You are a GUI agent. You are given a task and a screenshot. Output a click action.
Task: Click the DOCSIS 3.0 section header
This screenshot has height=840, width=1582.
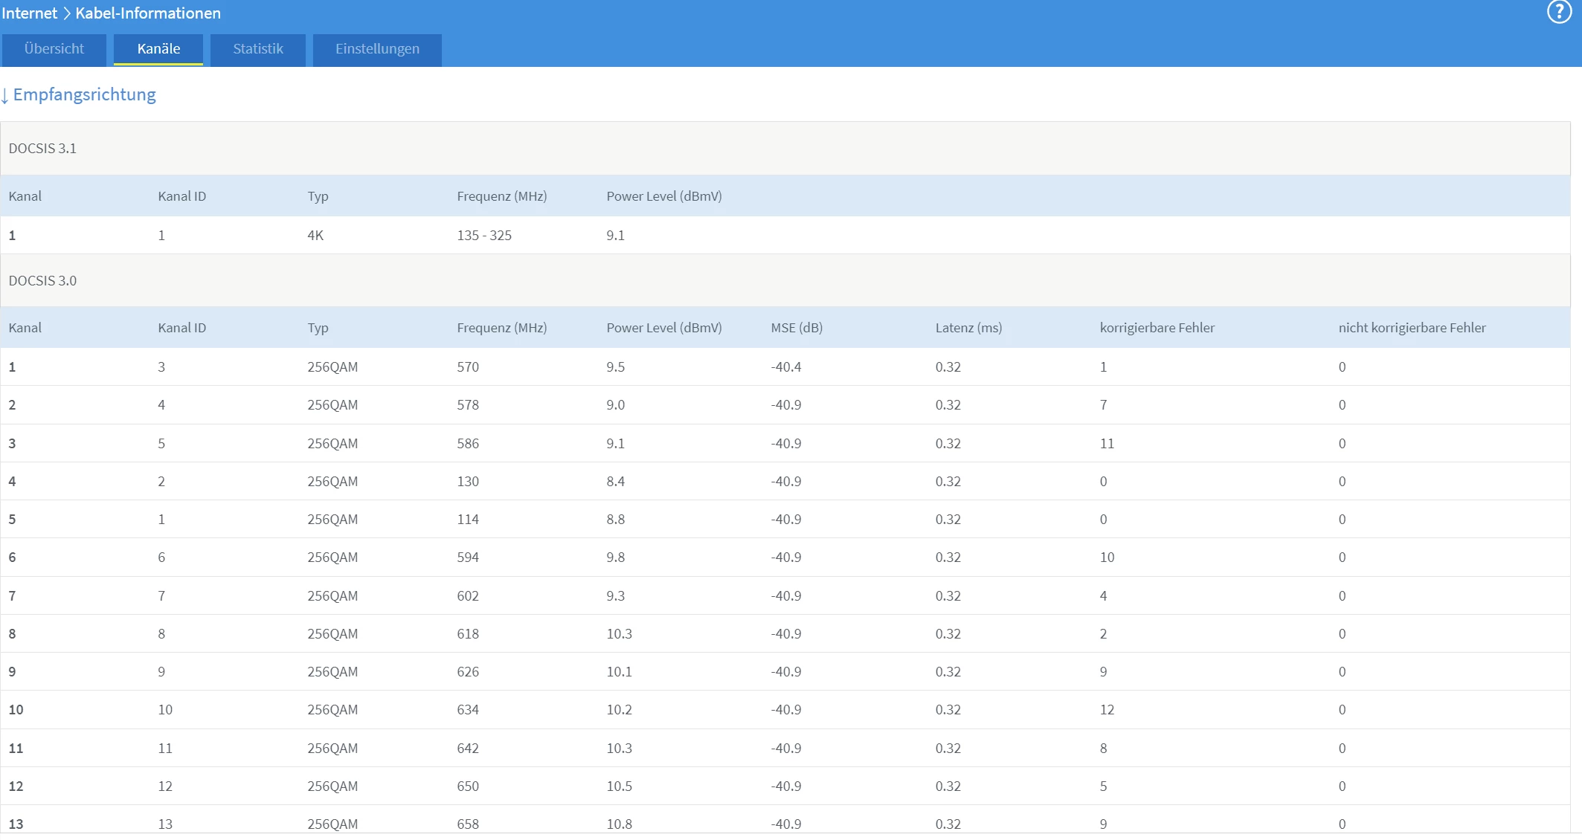pyautogui.click(x=42, y=281)
